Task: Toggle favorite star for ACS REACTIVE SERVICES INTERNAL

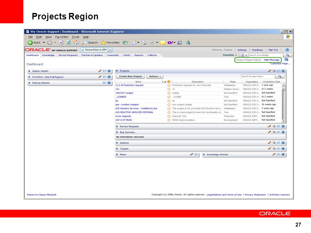Action: point(169,112)
